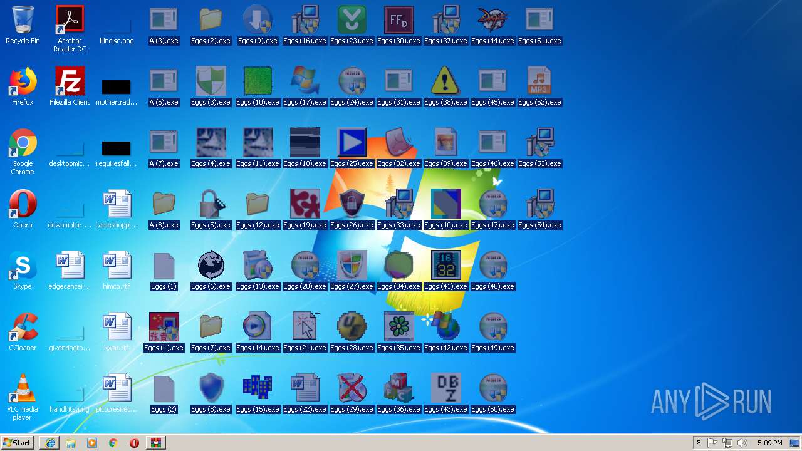Show hidden tray icons arrow
802x451 pixels.
tap(699, 443)
